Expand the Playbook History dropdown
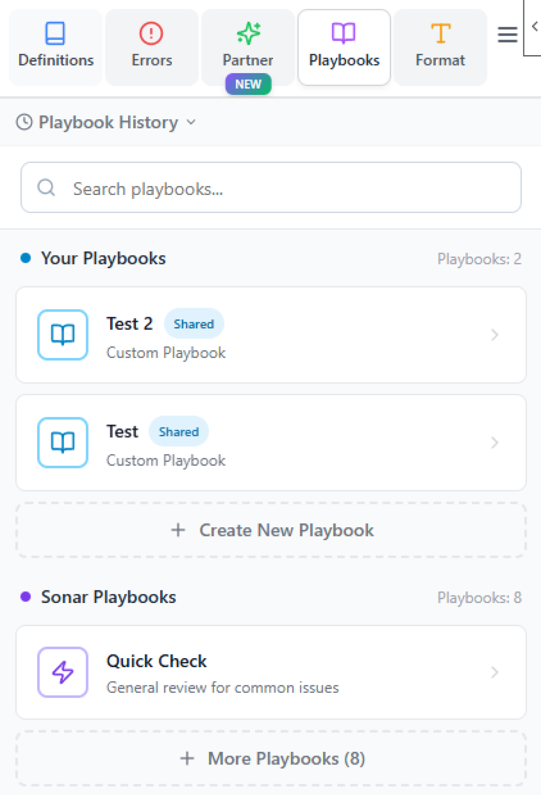541x795 pixels. (x=191, y=122)
